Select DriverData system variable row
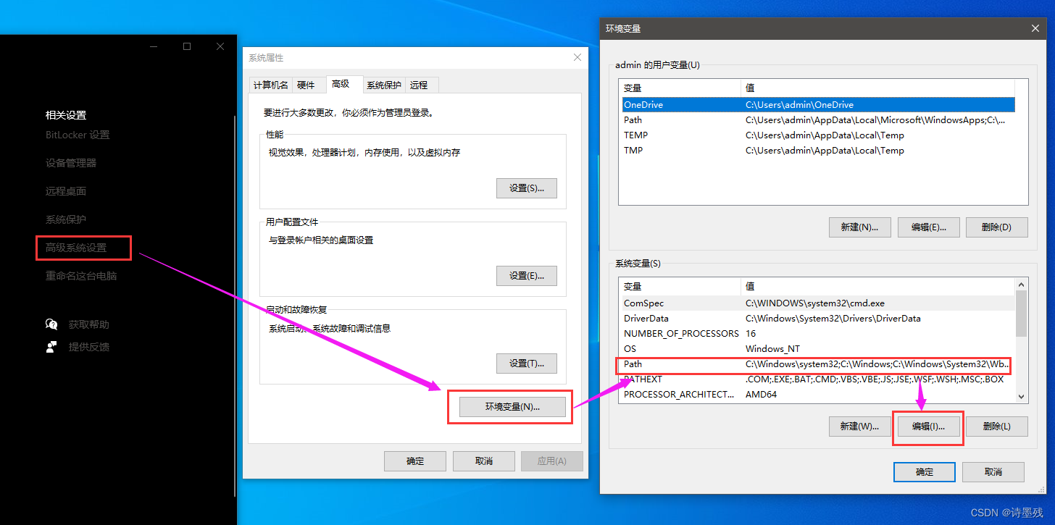This screenshot has height=525, width=1055. pyautogui.click(x=817, y=319)
